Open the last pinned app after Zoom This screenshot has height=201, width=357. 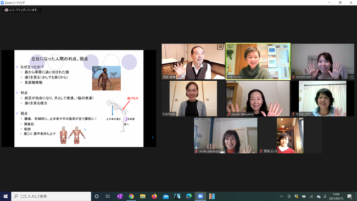click(212, 196)
